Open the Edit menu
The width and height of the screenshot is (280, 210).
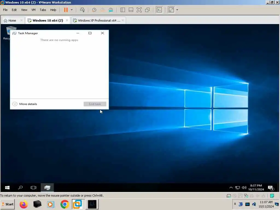coord(14,10)
